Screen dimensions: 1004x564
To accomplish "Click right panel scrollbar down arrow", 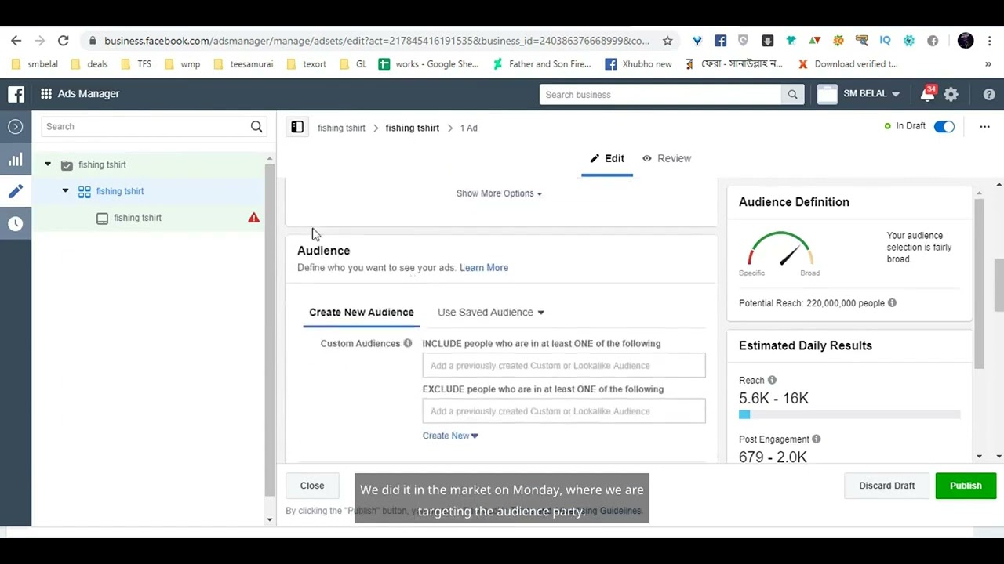I will pos(978,457).
